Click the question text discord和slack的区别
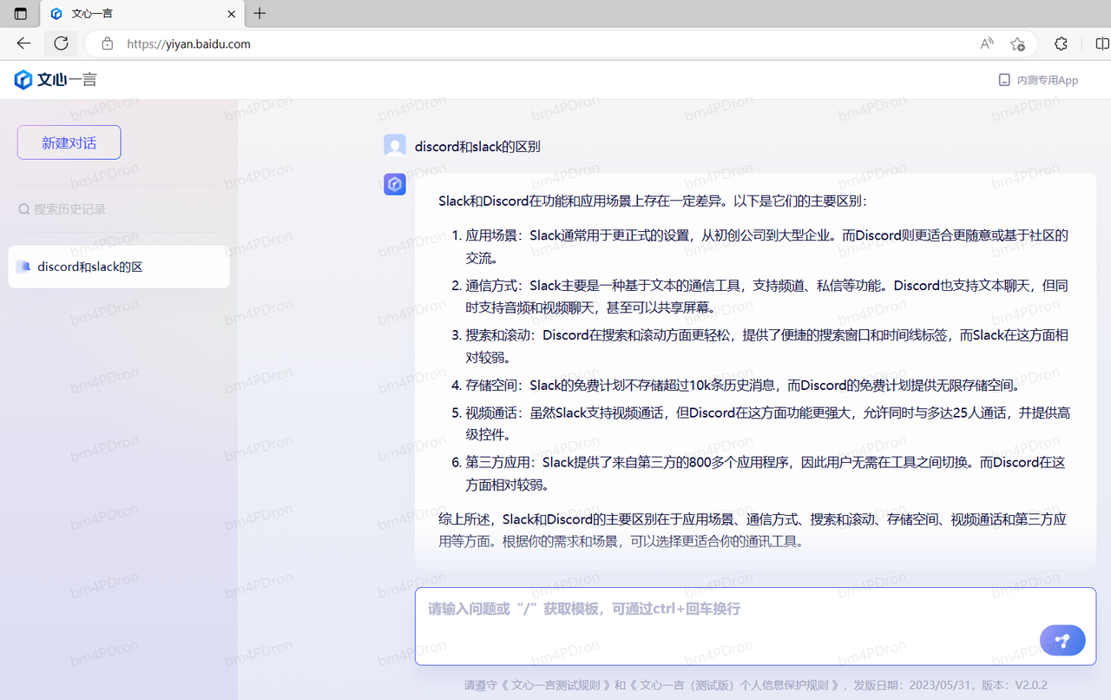1111x700 pixels. tap(477, 146)
